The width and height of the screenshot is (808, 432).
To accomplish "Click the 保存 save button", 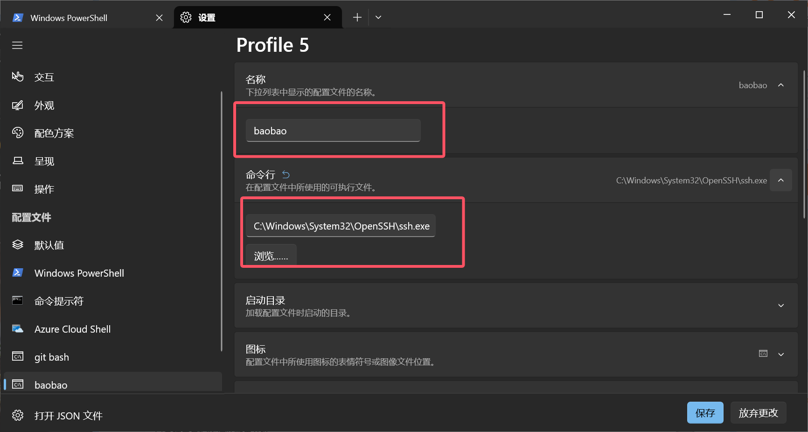I will coord(705,413).
